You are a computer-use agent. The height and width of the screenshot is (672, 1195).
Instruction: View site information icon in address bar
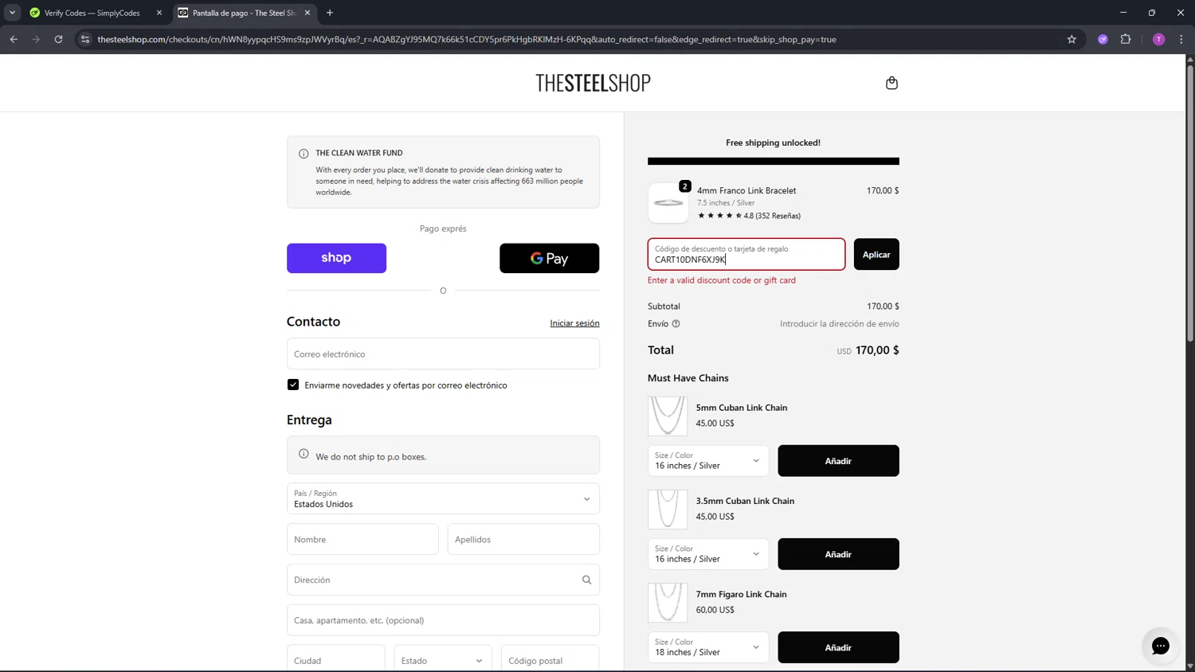coord(85,39)
